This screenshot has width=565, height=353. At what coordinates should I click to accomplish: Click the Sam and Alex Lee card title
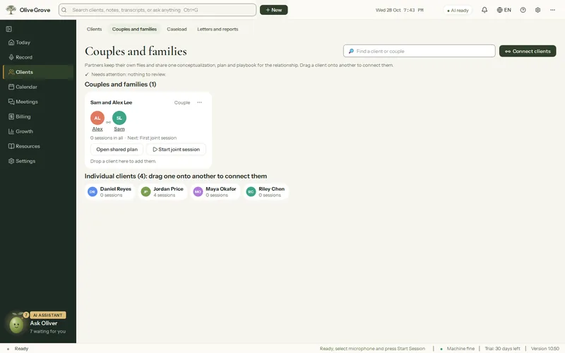tap(111, 102)
